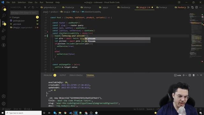Open the Go menu

36,2
